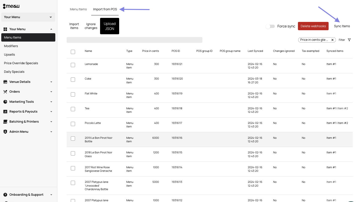Click the Filter label
The height and width of the screenshot is (202, 356).
(x=342, y=40)
